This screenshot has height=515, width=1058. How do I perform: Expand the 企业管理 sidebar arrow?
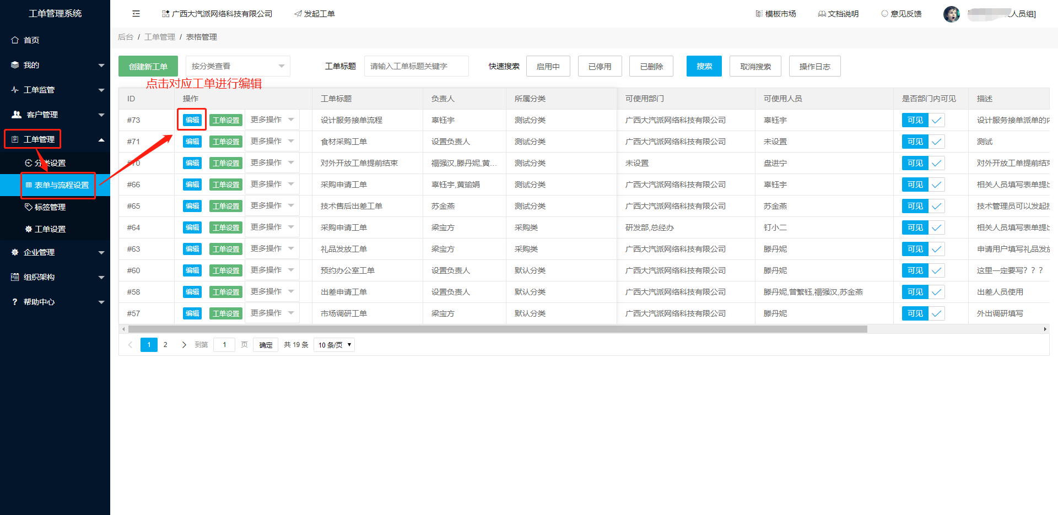tap(101, 253)
